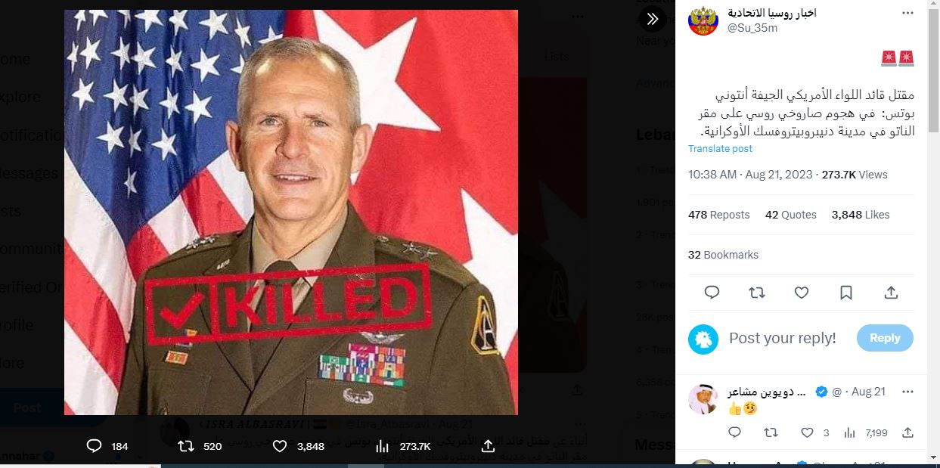Click the reply icon under the post stats

point(712,293)
